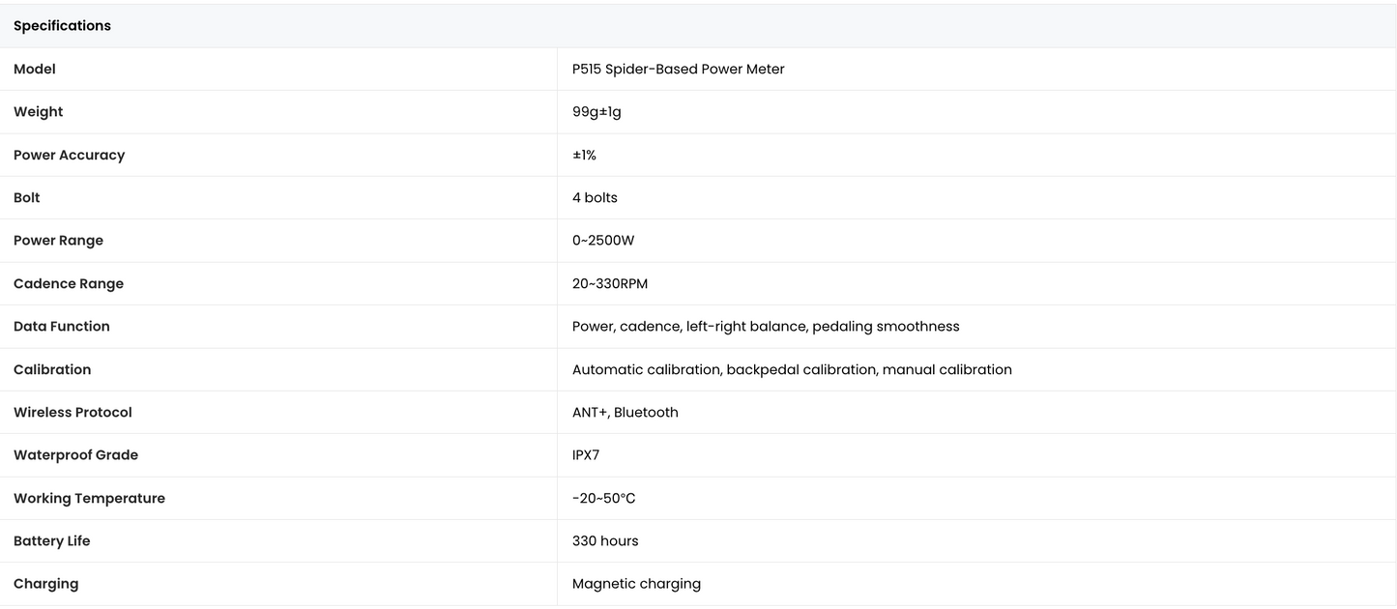
Task: Click the ±1% accuracy value
Action: coord(584,156)
